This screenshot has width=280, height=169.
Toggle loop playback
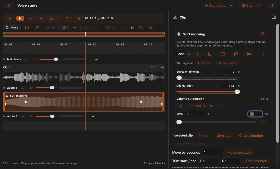[x=67, y=18]
